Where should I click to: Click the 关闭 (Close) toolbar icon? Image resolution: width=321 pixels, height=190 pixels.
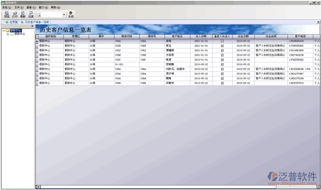point(71,14)
